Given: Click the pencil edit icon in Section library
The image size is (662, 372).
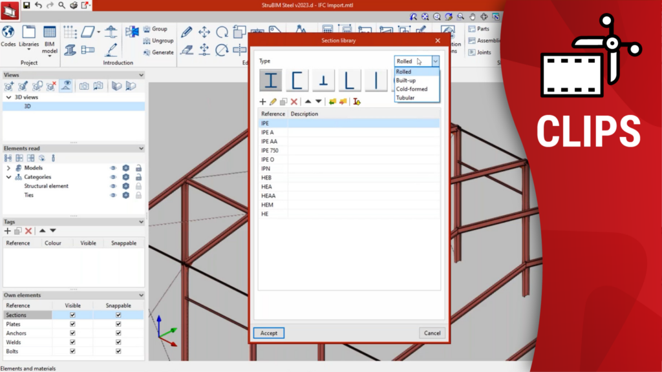Looking at the screenshot, I should [273, 102].
